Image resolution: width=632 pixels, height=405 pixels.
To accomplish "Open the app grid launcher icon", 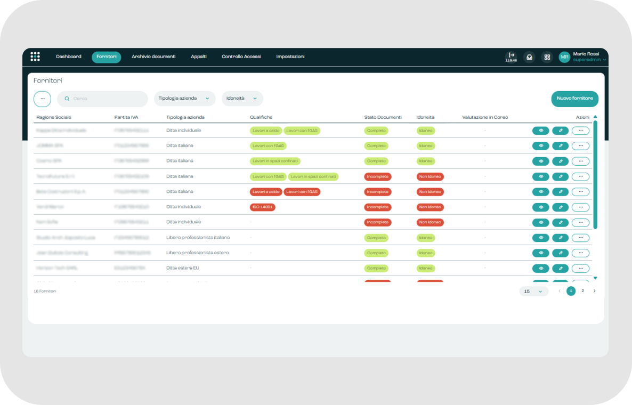I will (x=35, y=56).
